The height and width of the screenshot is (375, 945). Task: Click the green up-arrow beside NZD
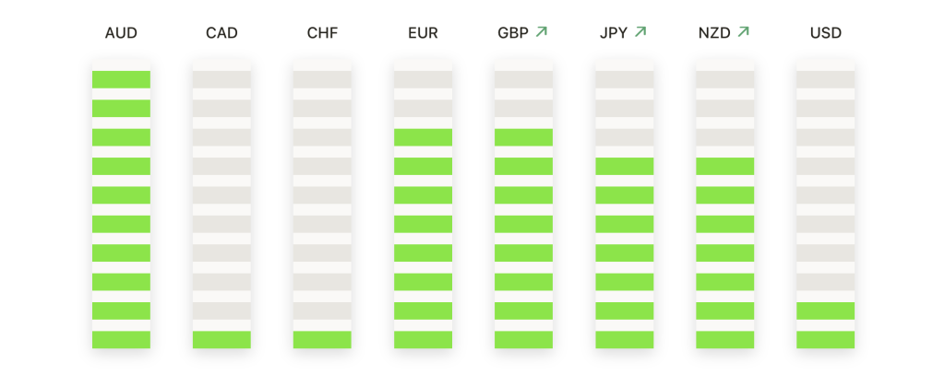(743, 32)
